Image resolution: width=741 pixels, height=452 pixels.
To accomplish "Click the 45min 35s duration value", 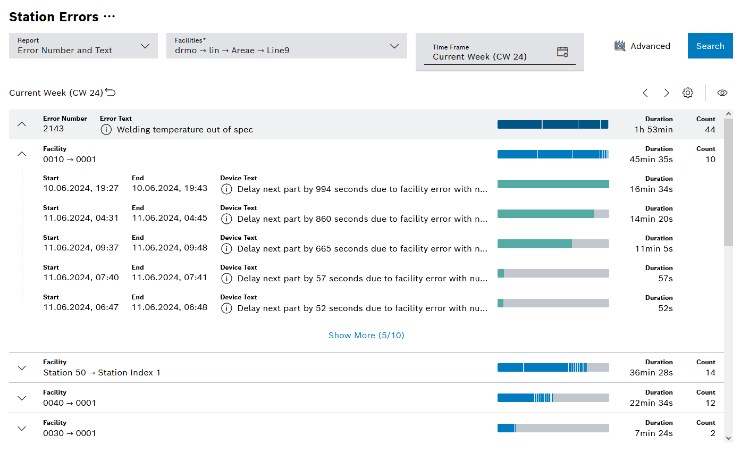I will (651, 160).
